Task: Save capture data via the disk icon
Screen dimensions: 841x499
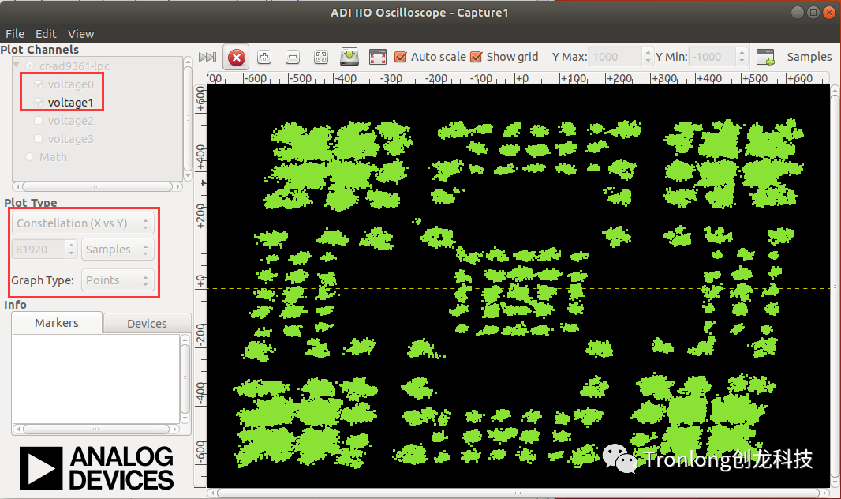Action: [x=349, y=56]
